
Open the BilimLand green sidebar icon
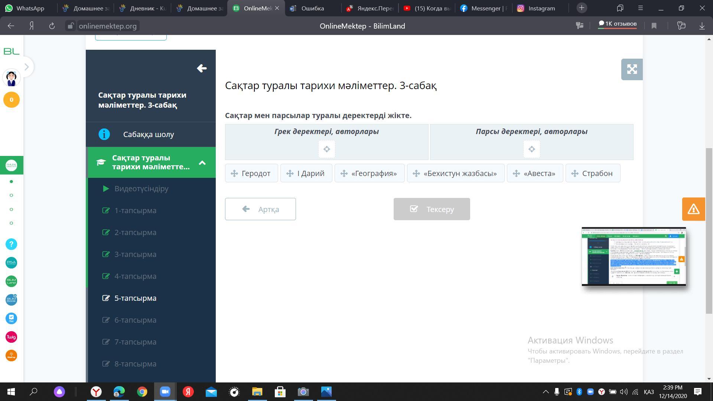[x=11, y=281]
